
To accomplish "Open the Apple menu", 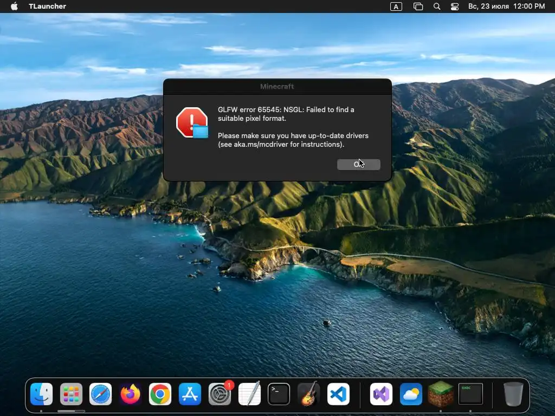I will 14,6.
